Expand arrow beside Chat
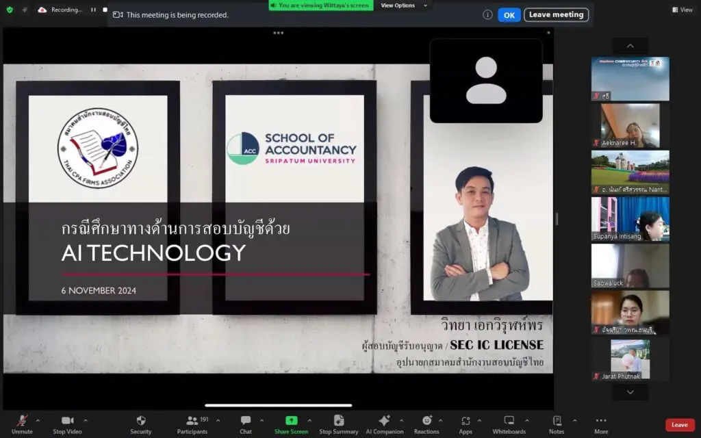 (262, 421)
